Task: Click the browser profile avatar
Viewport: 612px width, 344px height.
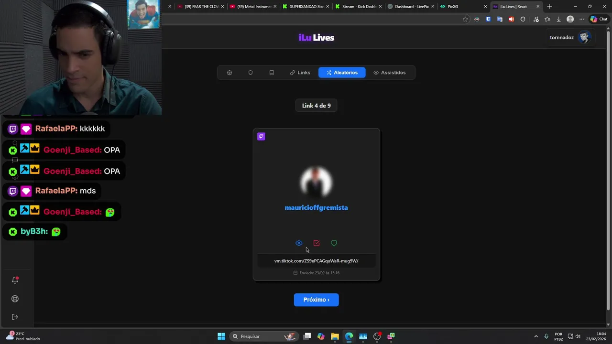Action: pyautogui.click(x=570, y=19)
